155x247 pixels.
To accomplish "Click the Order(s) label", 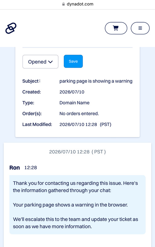I will 32,114.
